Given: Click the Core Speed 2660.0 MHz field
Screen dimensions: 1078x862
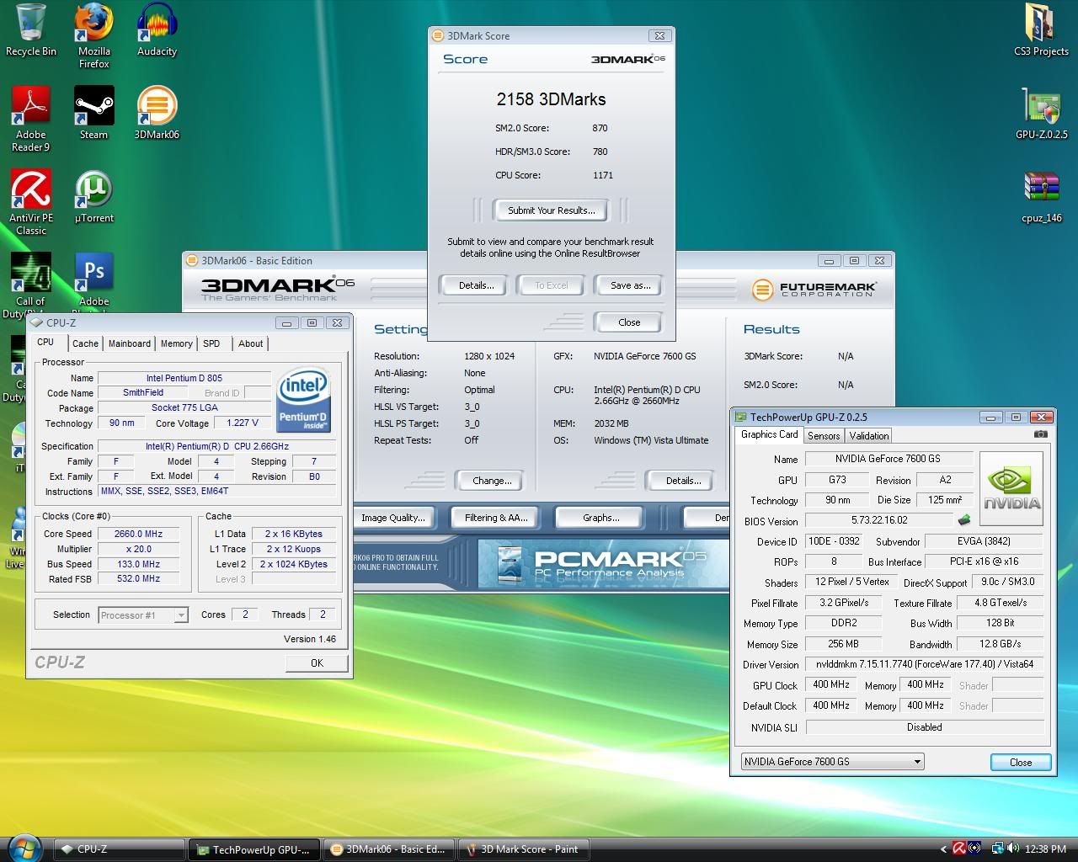Looking at the screenshot, I should [x=138, y=534].
